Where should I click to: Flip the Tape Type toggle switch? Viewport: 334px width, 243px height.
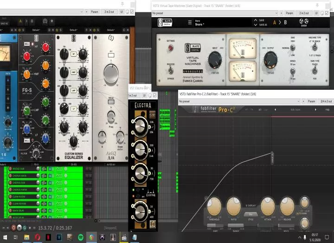(315, 71)
